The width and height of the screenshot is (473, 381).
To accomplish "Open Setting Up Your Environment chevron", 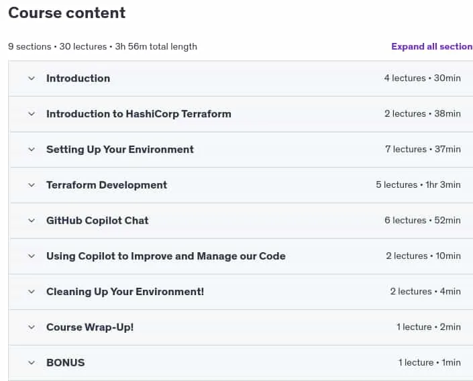I will (x=32, y=150).
